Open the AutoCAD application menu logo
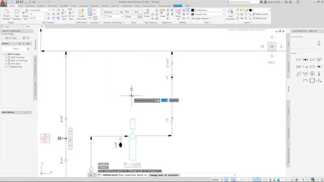 point(3,3)
